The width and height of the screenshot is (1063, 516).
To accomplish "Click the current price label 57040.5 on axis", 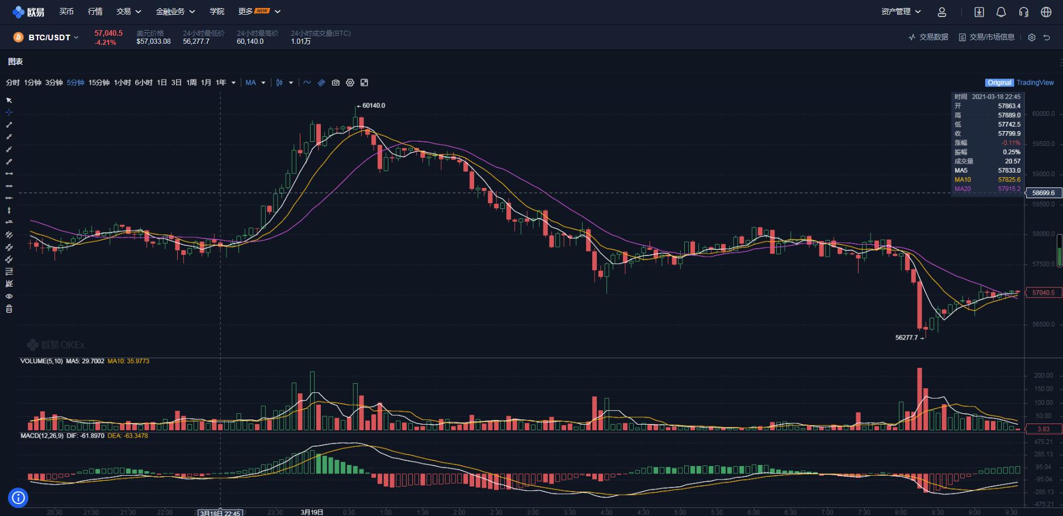I will [x=1043, y=293].
